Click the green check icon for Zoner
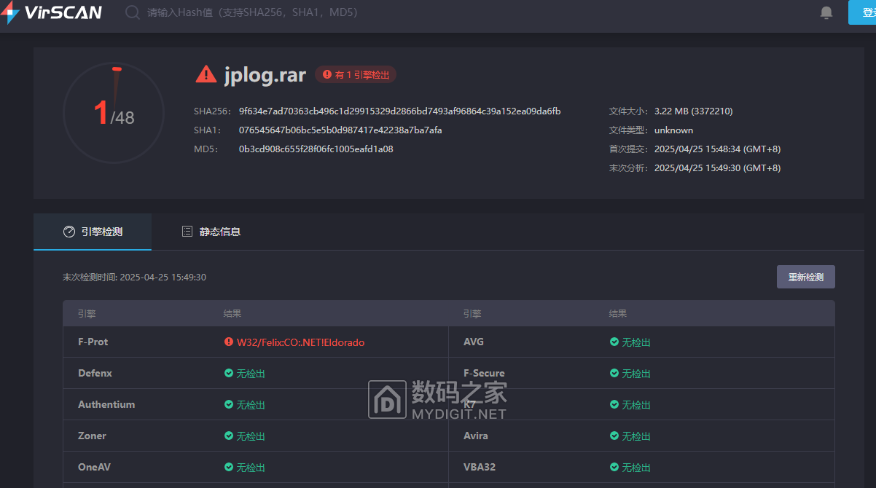876x488 pixels. point(229,436)
